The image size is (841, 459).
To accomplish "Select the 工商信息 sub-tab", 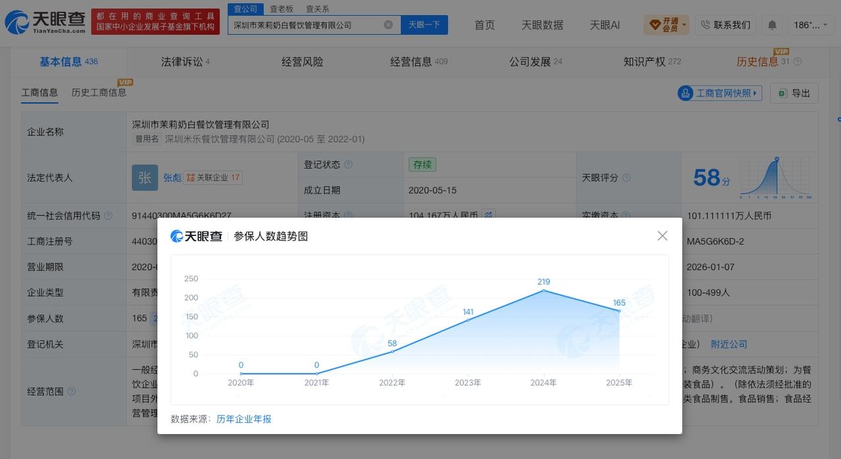I will pyautogui.click(x=39, y=93).
